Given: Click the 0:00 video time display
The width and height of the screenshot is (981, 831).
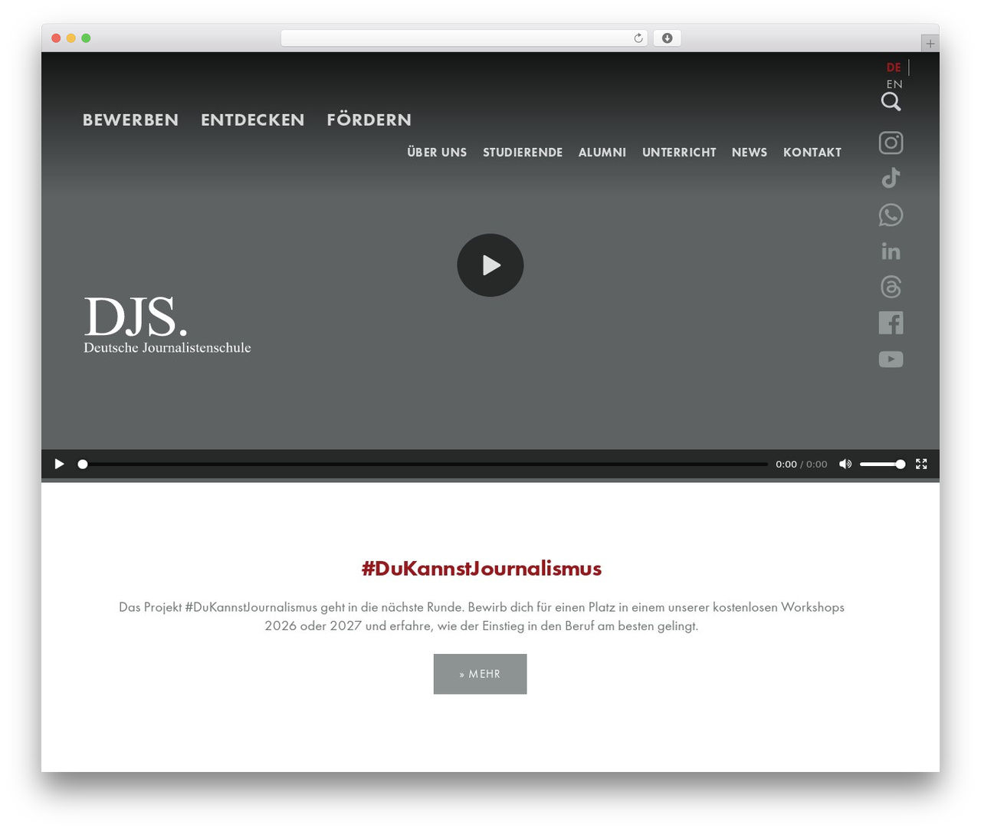Looking at the screenshot, I should click(x=786, y=464).
